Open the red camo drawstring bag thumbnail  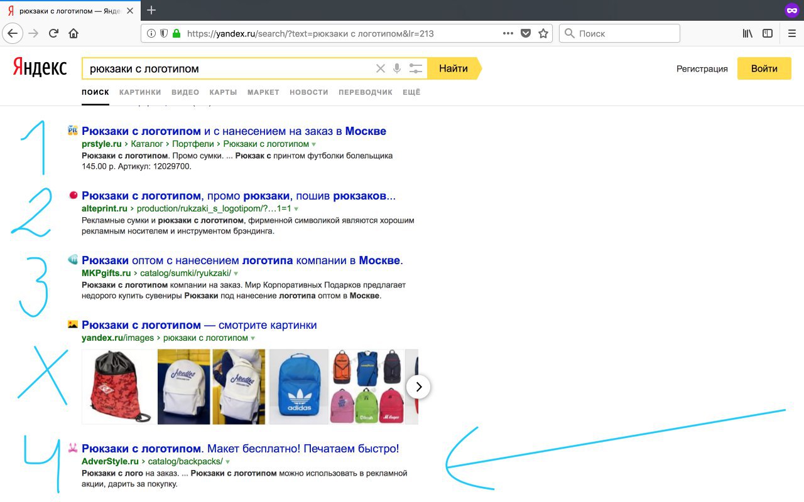click(x=119, y=387)
